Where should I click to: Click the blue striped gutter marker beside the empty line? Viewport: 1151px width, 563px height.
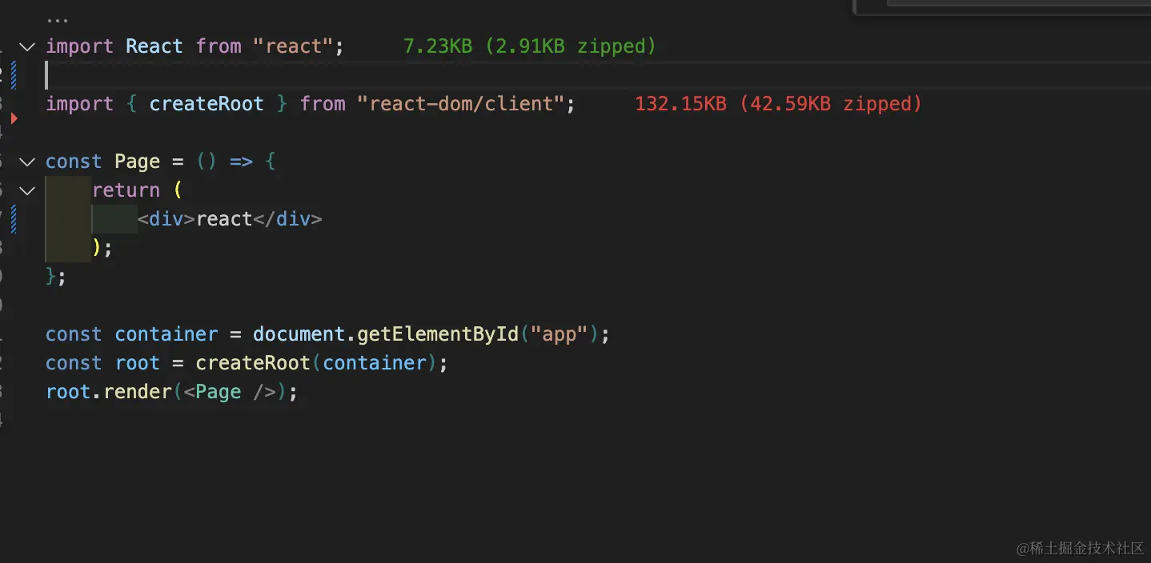point(14,76)
